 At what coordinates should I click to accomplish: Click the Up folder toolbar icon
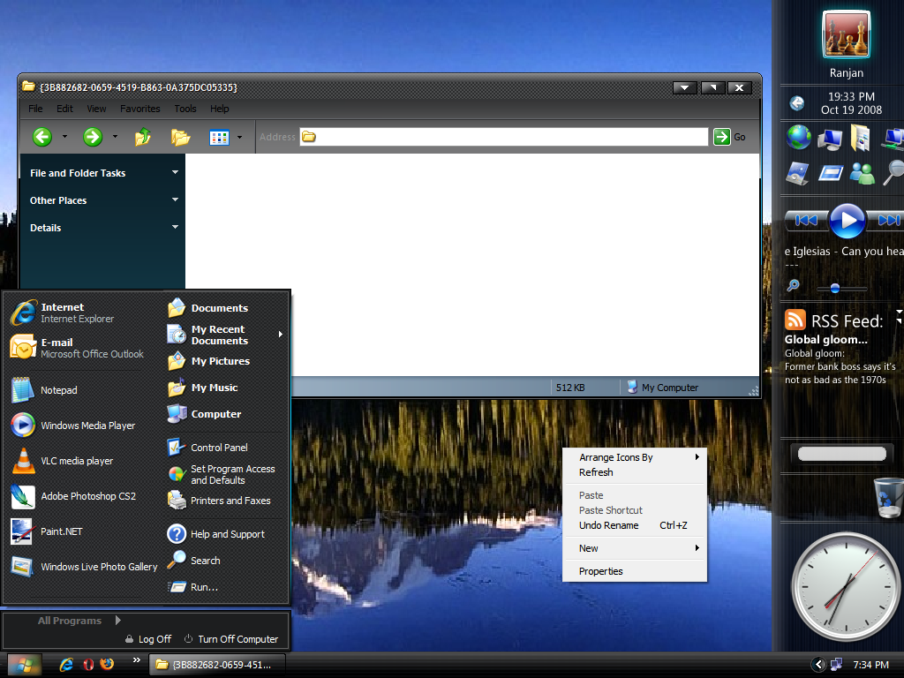click(142, 137)
